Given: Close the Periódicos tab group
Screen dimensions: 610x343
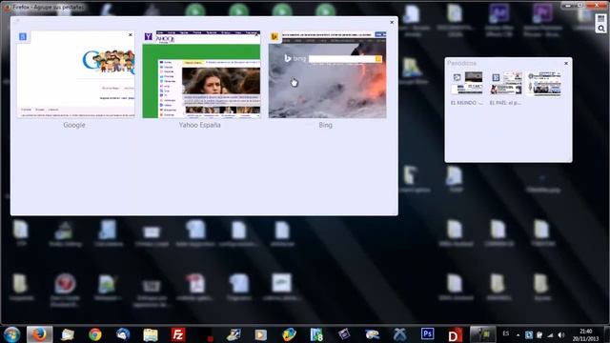Looking at the screenshot, I should point(566,63).
